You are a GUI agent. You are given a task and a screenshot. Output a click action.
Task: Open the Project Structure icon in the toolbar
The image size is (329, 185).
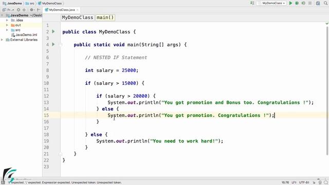[318, 3]
